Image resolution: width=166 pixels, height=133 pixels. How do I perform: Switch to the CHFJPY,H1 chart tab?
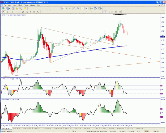(140, 128)
